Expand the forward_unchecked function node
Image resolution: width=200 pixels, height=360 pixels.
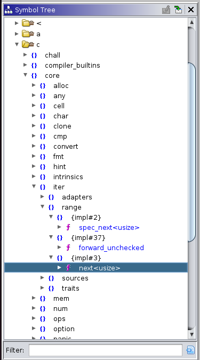tap(59, 247)
